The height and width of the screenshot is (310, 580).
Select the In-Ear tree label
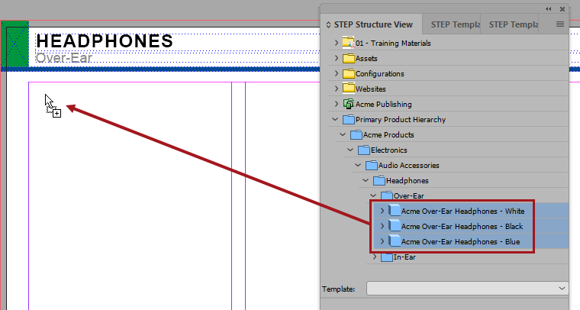pyautogui.click(x=404, y=257)
